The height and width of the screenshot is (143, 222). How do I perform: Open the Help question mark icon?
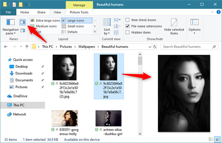219,12
